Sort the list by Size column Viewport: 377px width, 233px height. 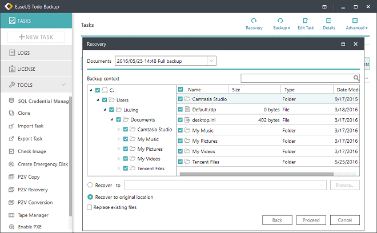pyautogui.click(x=254, y=90)
